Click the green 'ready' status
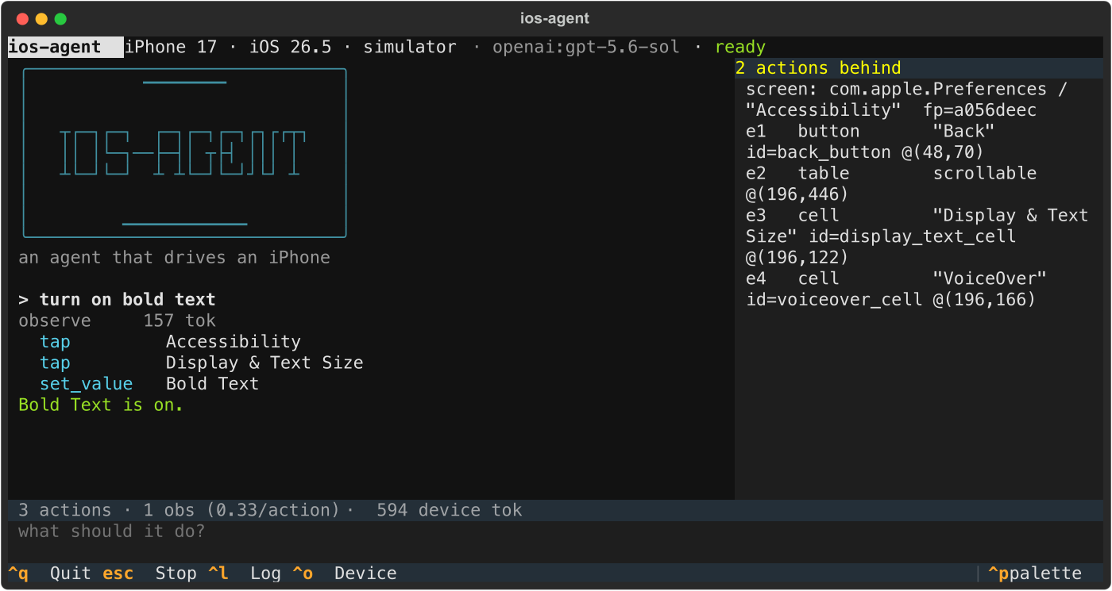1112x591 pixels. (x=740, y=47)
